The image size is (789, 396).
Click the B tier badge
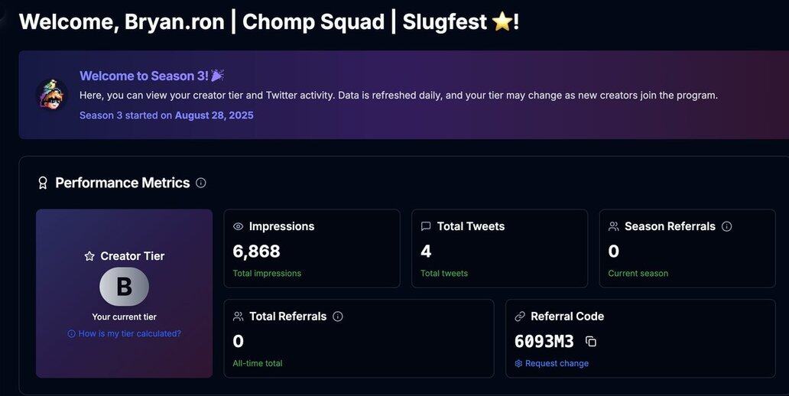[124, 287]
